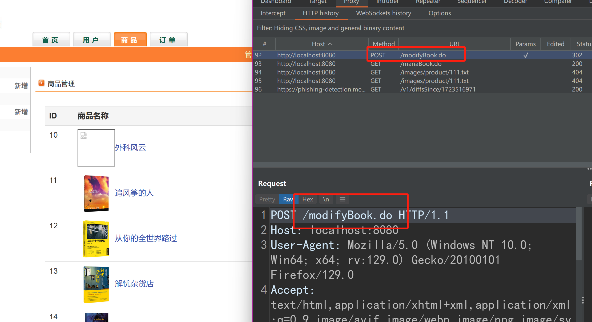Image resolution: width=592 pixels, height=322 pixels.
Task: Switch to the Repeater tab
Action: coord(428,2)
